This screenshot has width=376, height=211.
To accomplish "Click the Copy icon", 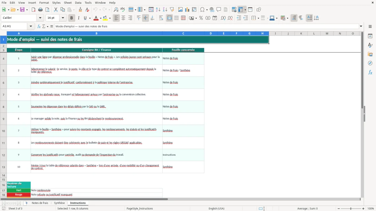I will point(63,10).
